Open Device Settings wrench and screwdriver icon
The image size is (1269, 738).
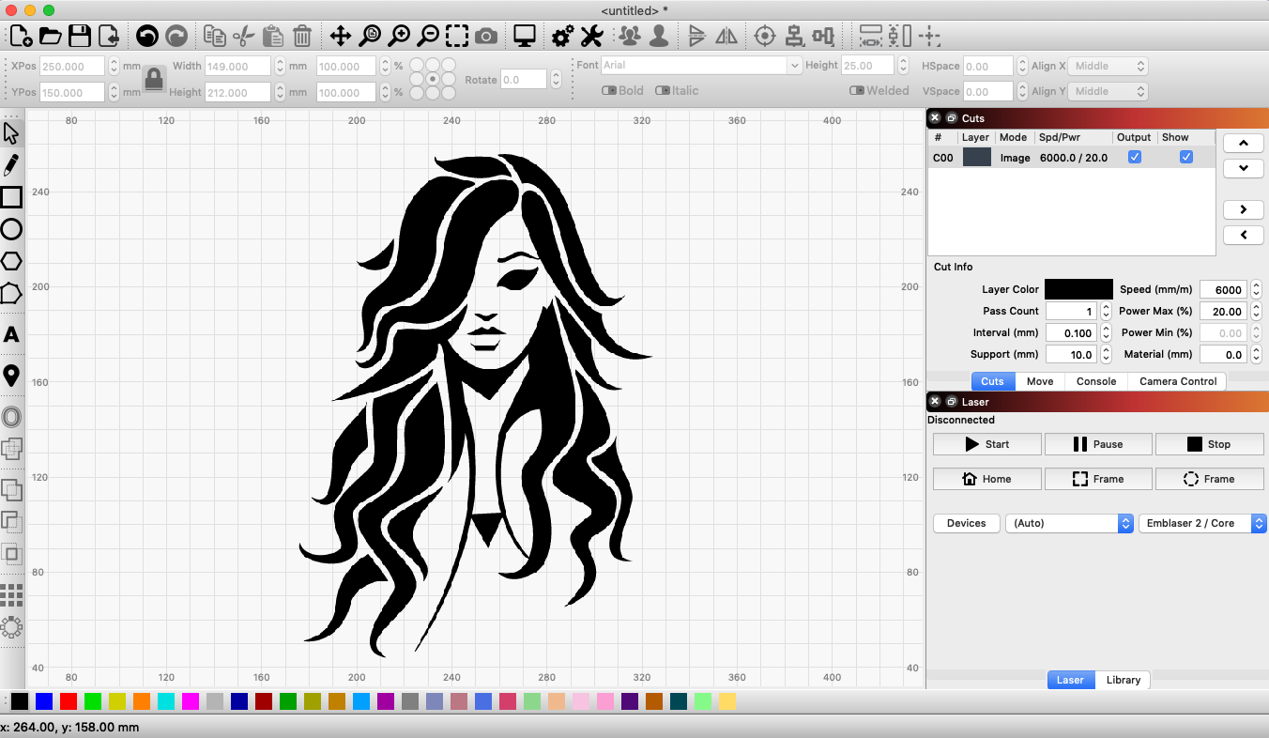[x=591, y=37]
